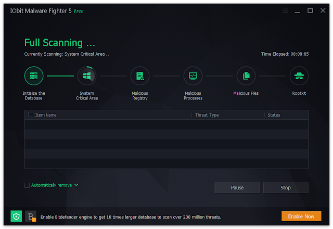This screenshot has width=333, height=229.
Task: Click the System Critical Area Windows icon
Action: pyautogui.click(x=87, y=76)
